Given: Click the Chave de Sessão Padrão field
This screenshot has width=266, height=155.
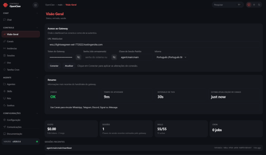Looking at the screenshot, I should (x=136, y=57).
